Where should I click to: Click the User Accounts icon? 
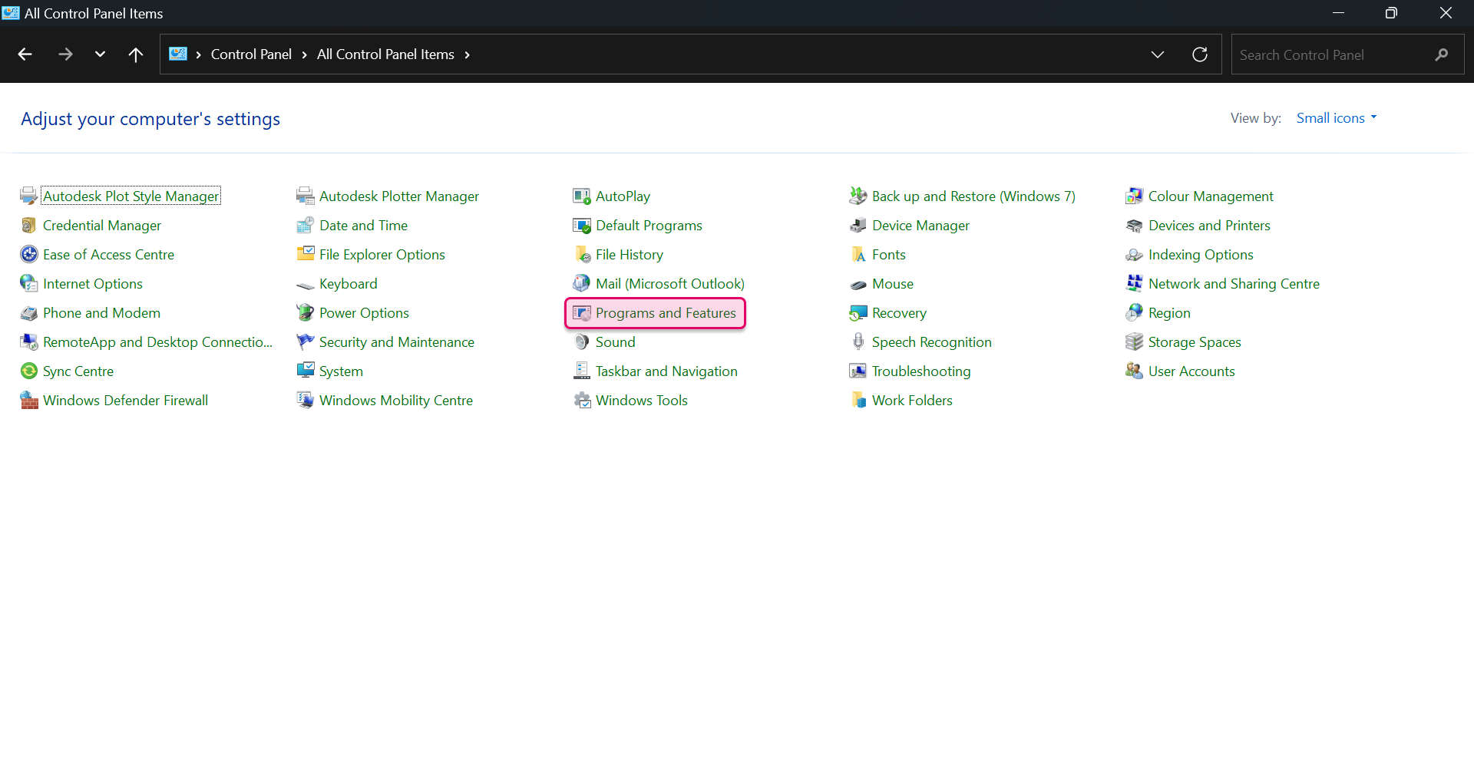[x=1135, y=371]
